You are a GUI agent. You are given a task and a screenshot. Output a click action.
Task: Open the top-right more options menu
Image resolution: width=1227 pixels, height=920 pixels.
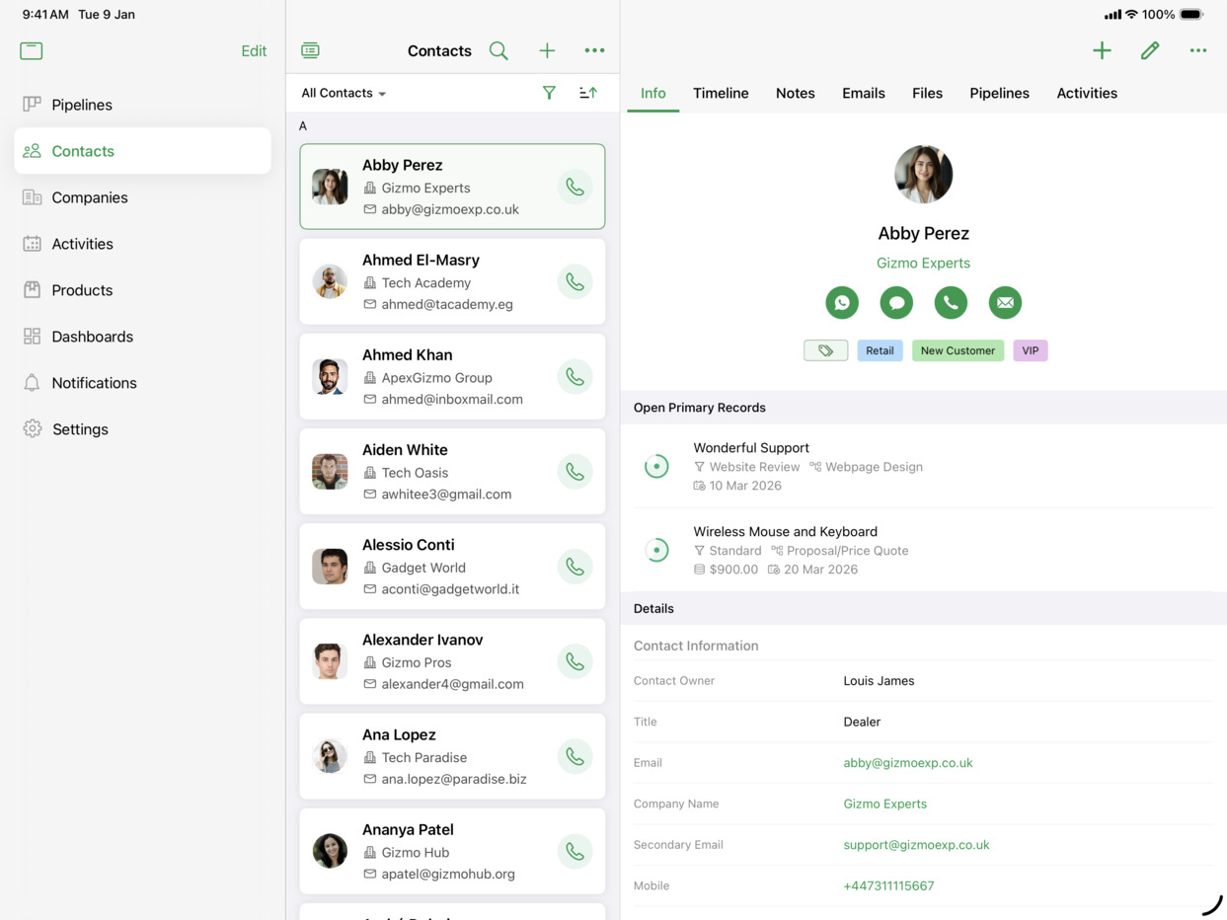coord(1197,50)
